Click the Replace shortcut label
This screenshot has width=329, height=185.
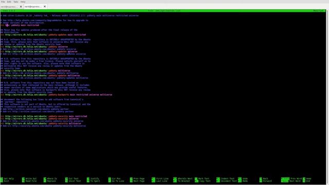click(51, 181)
